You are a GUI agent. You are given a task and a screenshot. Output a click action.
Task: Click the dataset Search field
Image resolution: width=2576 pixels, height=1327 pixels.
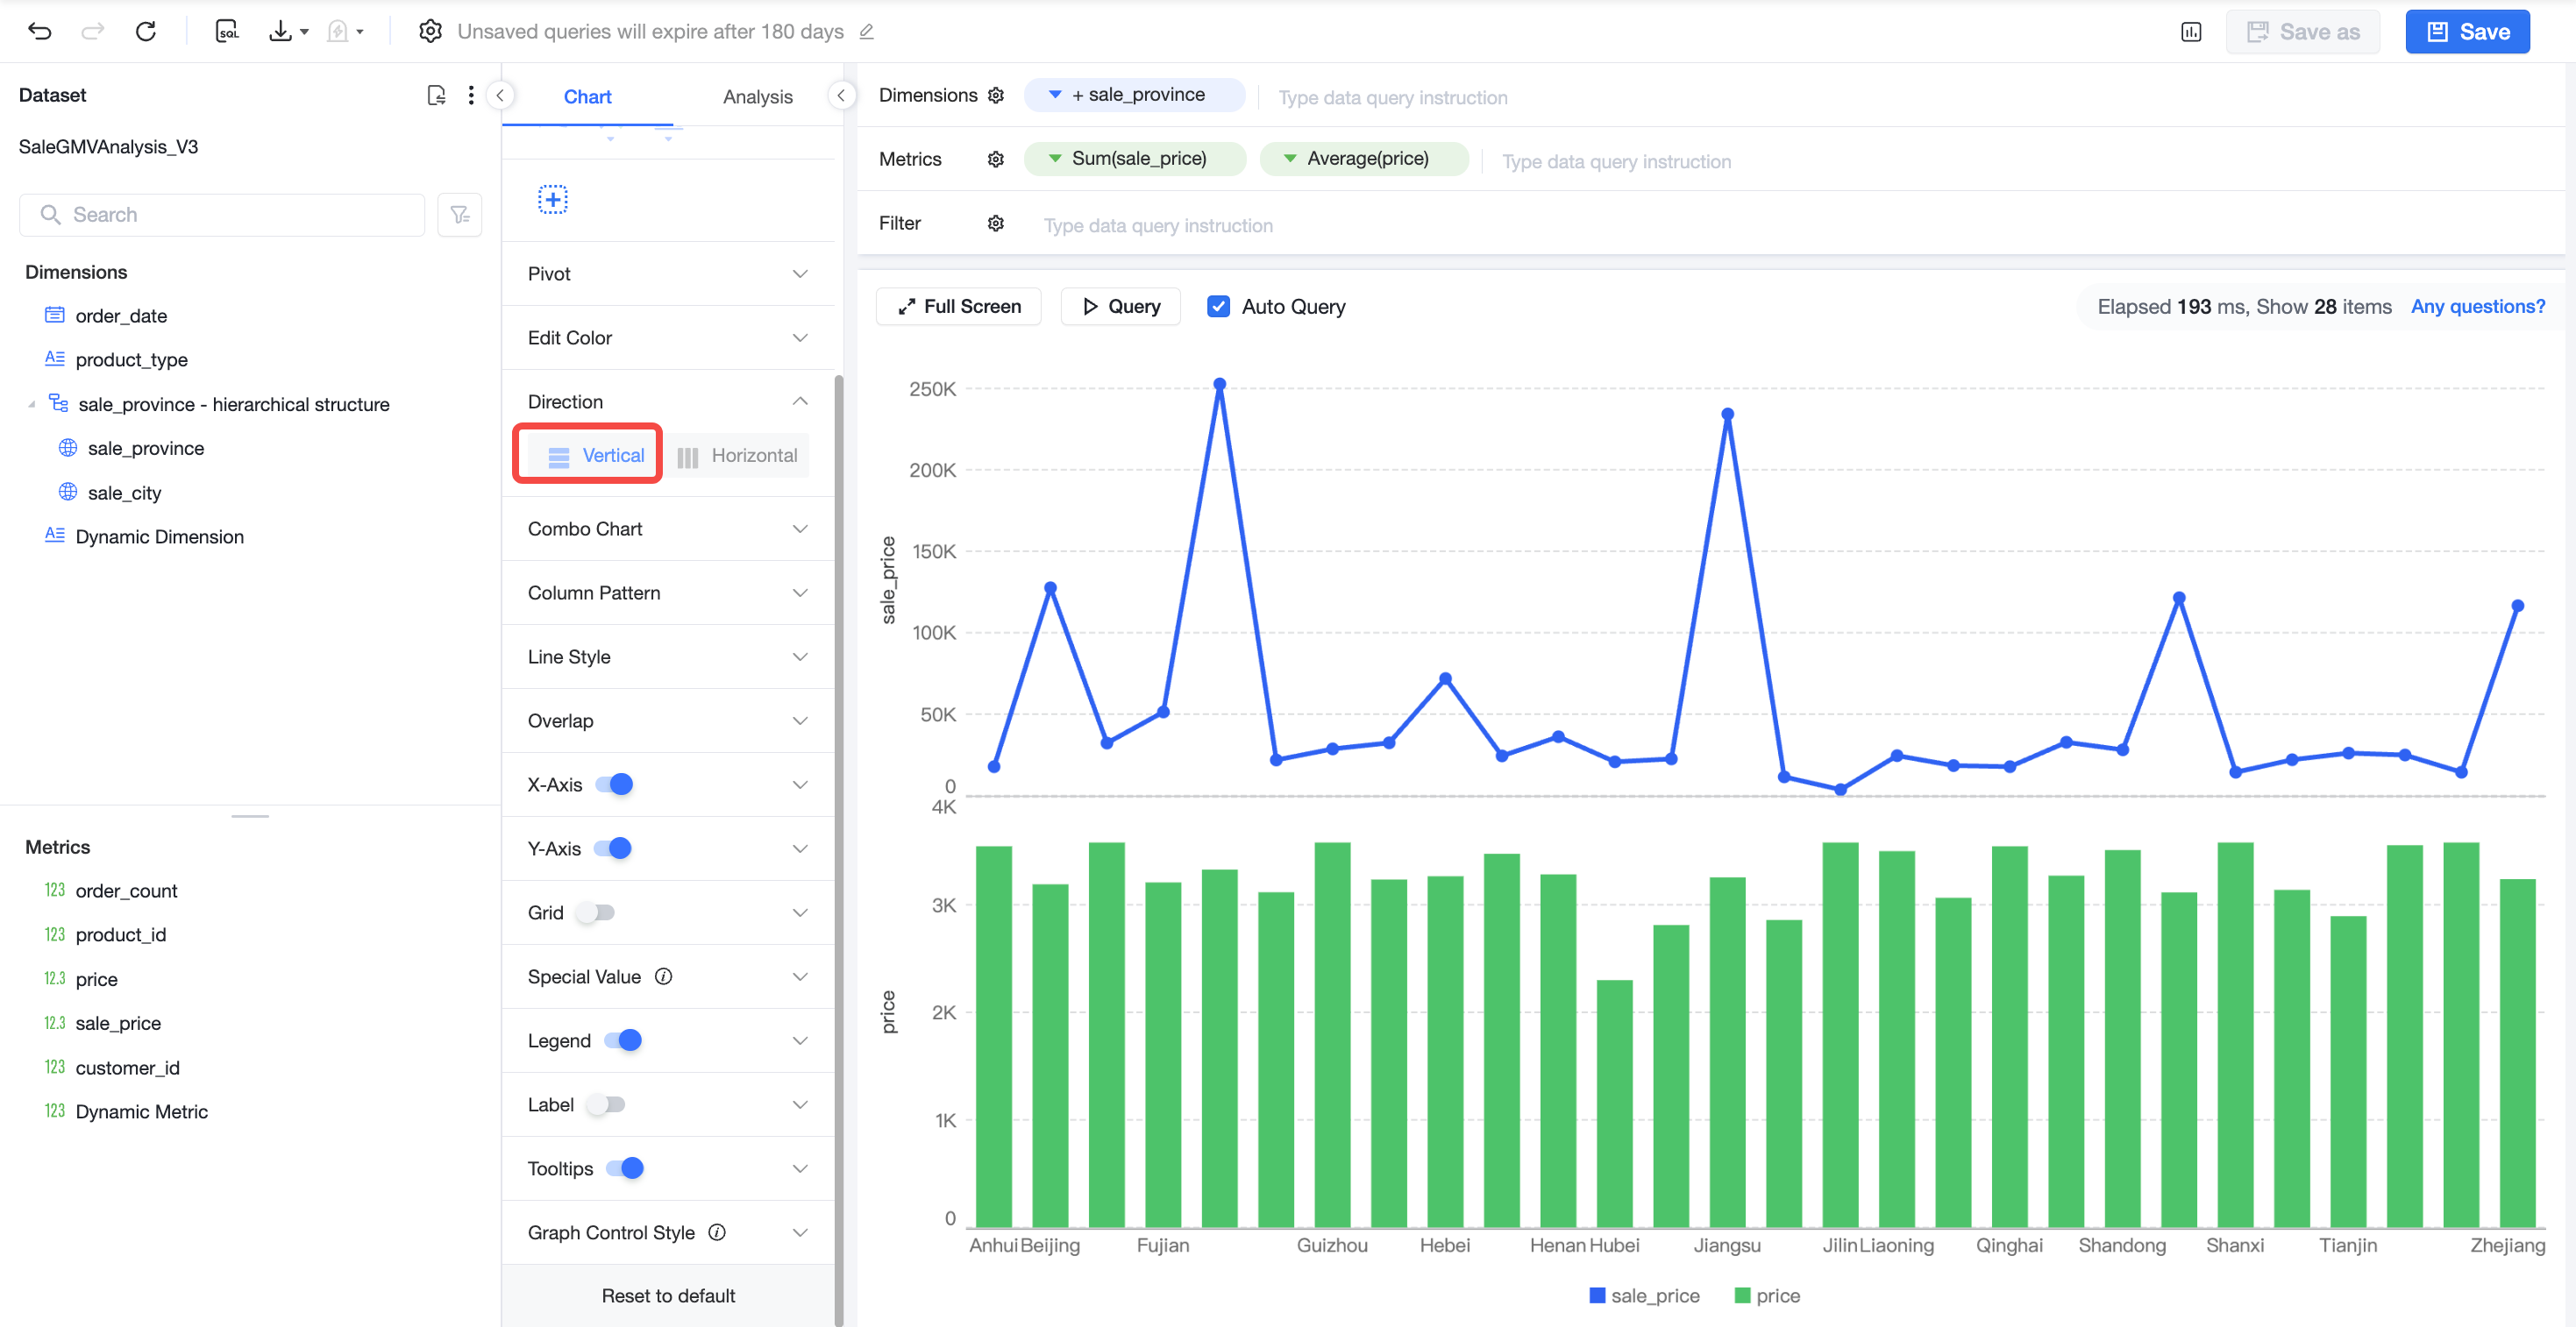(222, 215)
